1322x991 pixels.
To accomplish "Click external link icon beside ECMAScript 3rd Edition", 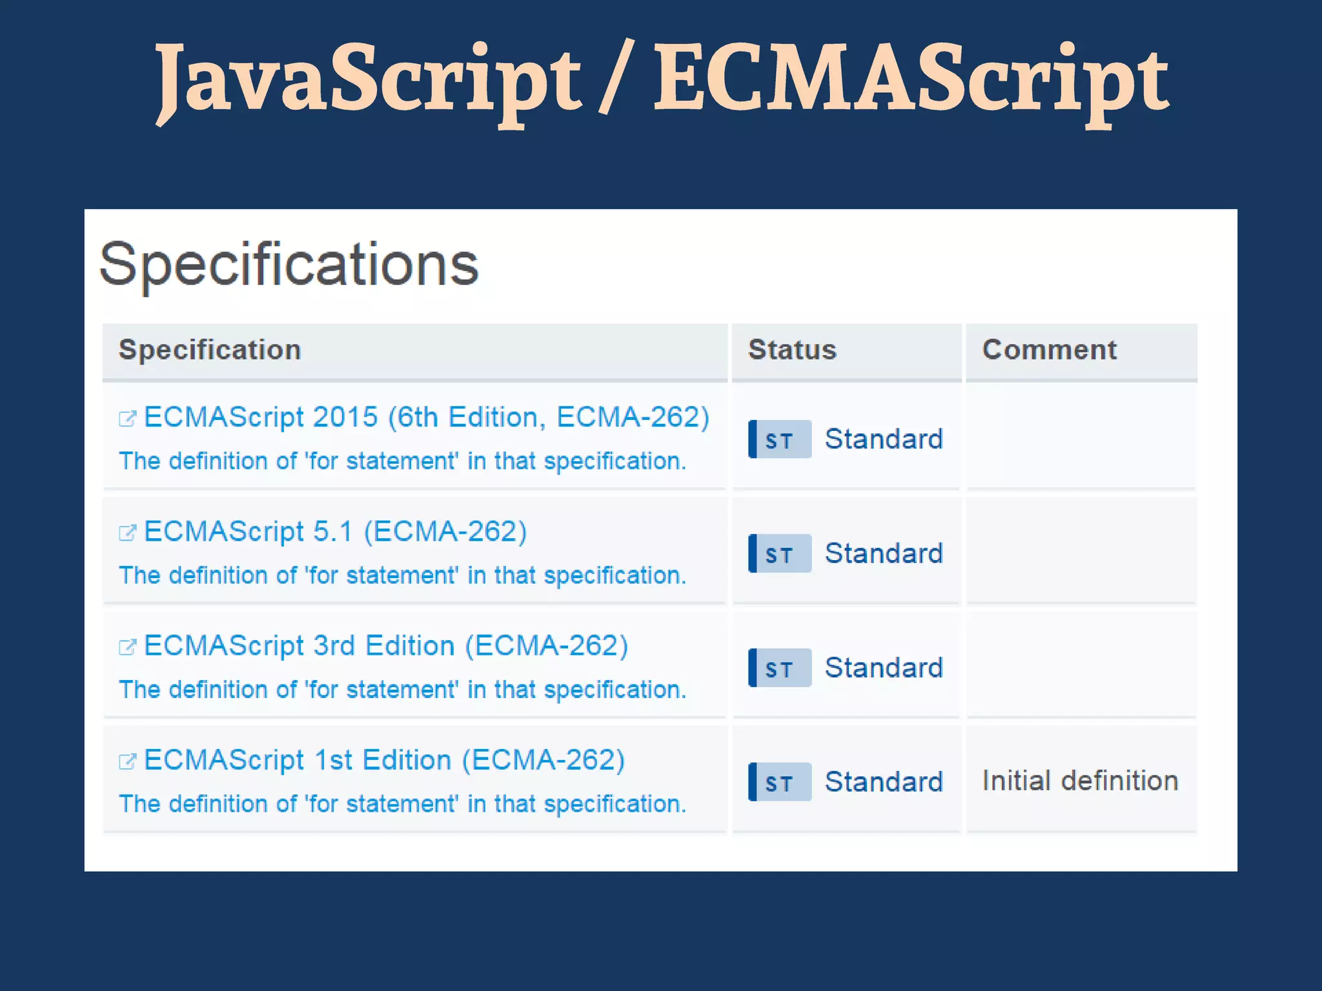I will coord(127,647).
